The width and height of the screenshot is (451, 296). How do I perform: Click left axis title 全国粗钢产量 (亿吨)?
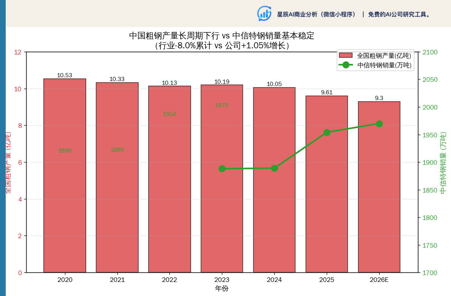coord(8,163)
